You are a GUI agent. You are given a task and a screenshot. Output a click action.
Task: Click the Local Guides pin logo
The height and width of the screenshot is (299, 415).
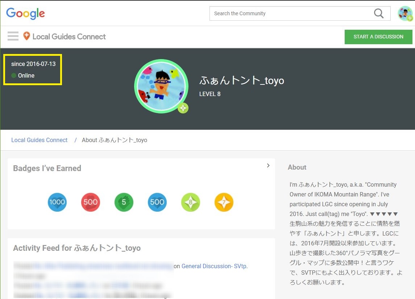pyautogui.click(x=26, y=36)
